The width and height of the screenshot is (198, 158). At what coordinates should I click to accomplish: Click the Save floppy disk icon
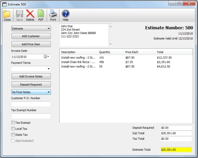19,14
